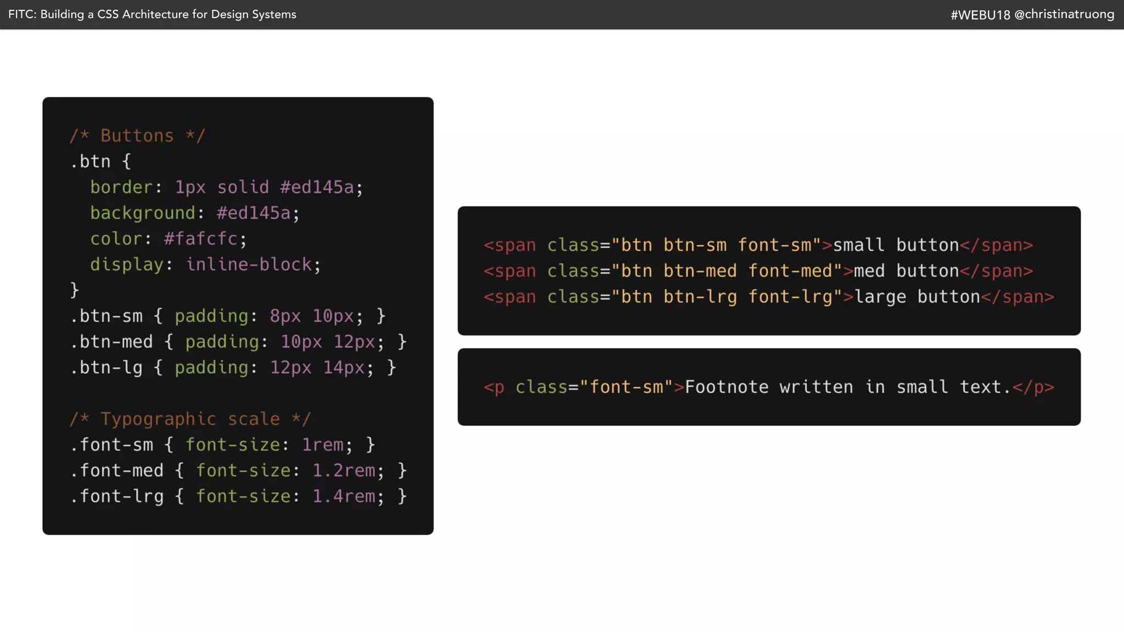Image resolution: width=1124 pixels, height=632 pixels.
Task: Click the Typographic scale comment
Action: tap(190, 419)
